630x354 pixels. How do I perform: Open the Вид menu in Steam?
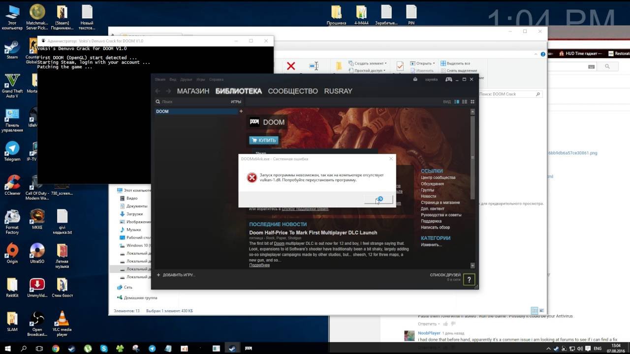pyautogui.click(x=173, y=79)
